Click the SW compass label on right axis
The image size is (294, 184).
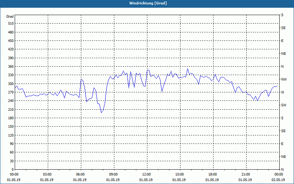(x=284, y=105)
